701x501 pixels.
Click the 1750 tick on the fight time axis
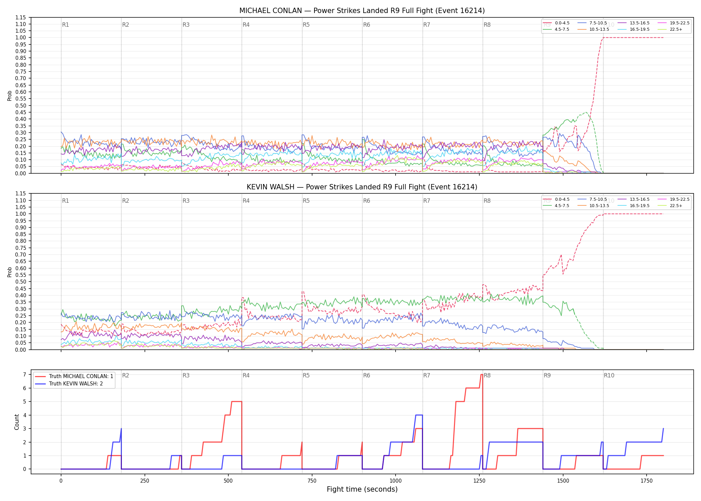647,481
